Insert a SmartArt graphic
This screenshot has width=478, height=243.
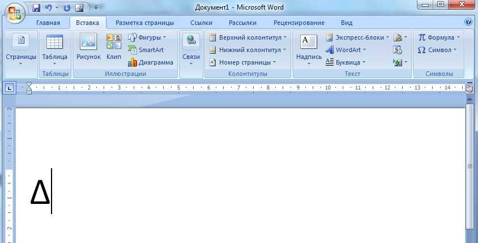coord(146,50)
